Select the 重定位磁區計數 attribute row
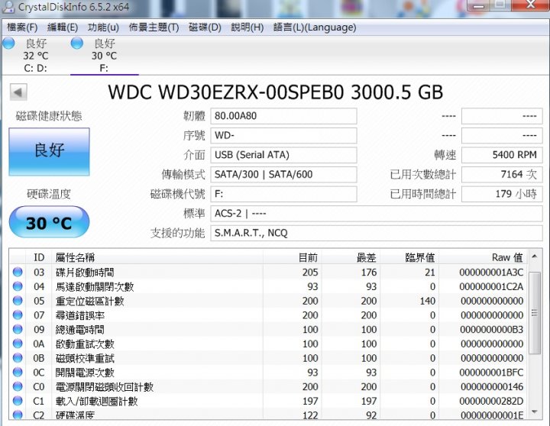Image resolution: width=550 pixels, height=426 pixels. (x=269, y=301)
